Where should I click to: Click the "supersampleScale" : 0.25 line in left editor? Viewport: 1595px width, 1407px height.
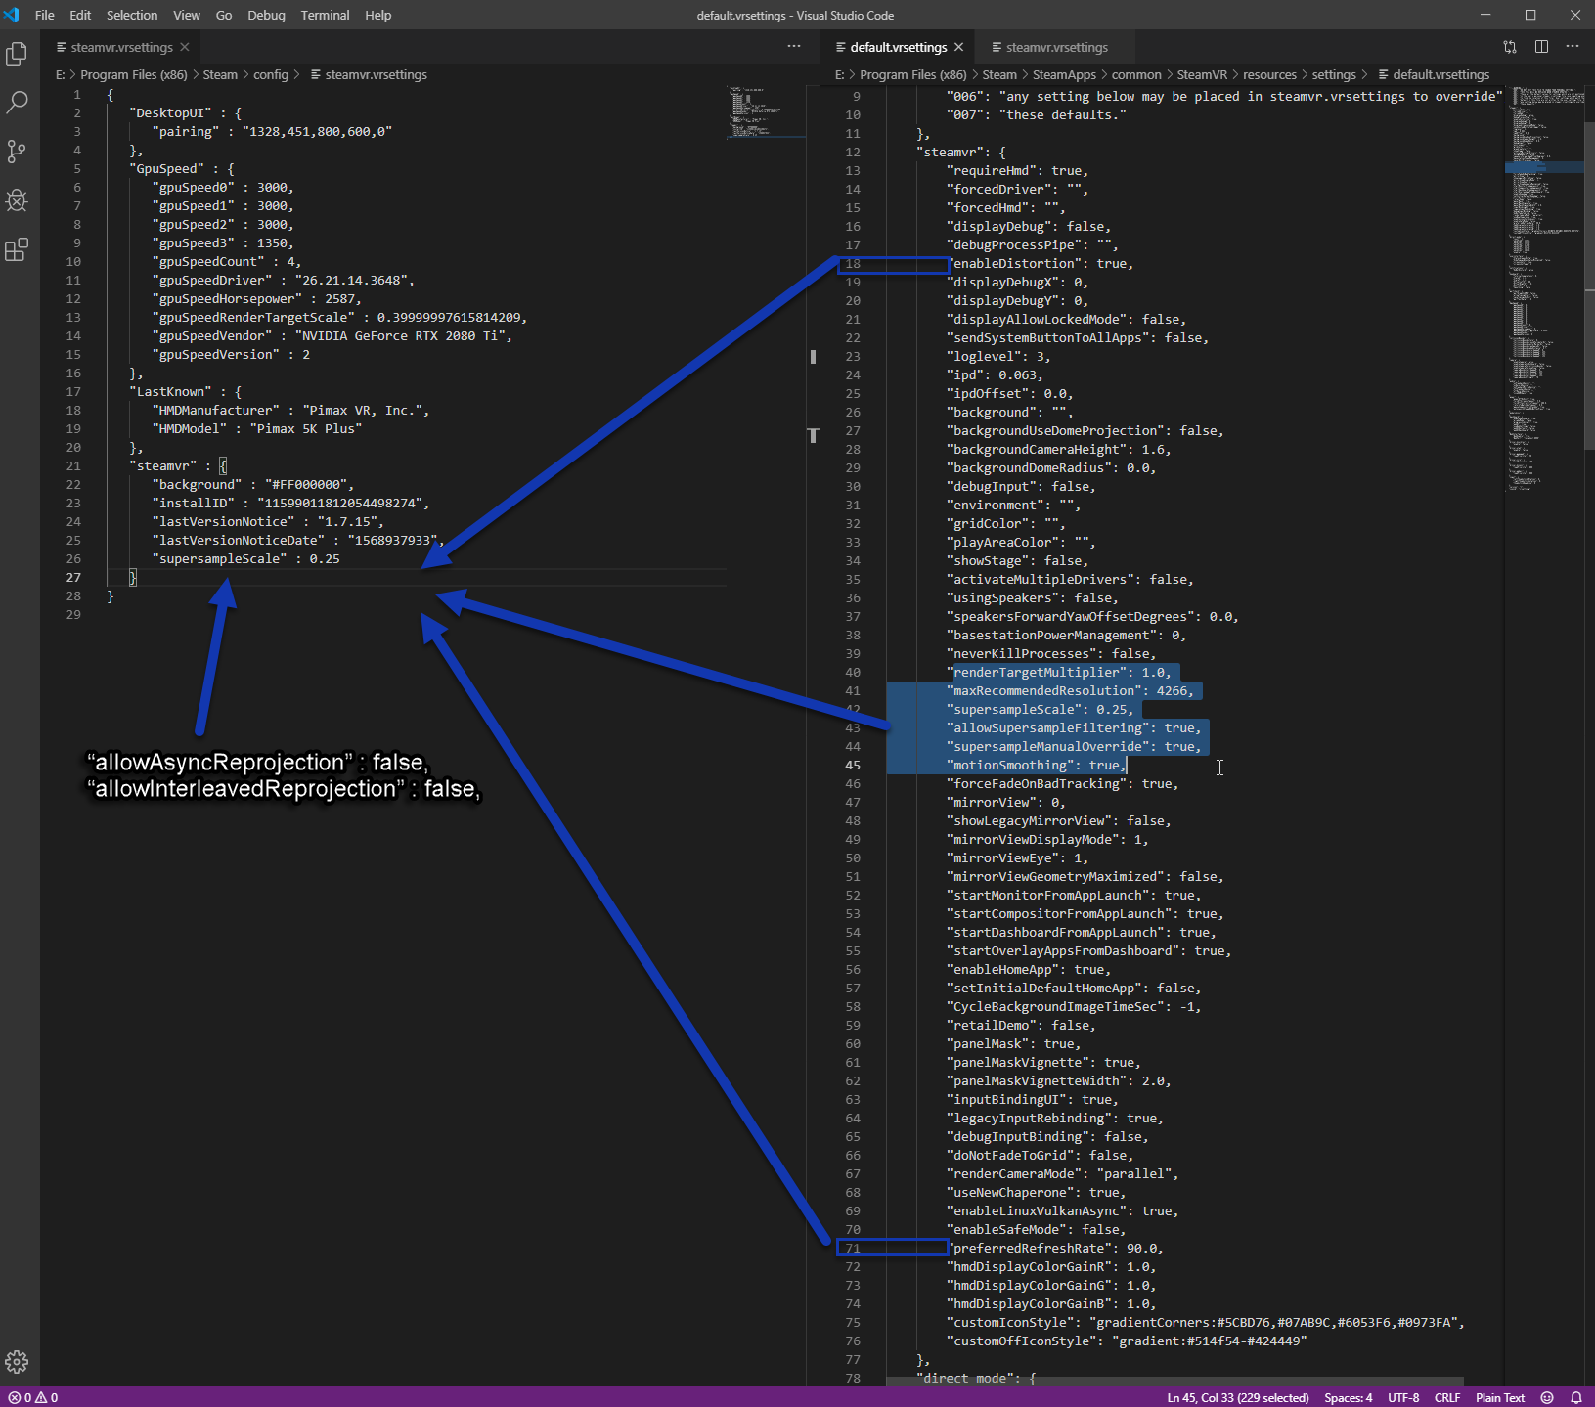click(245, 558)
